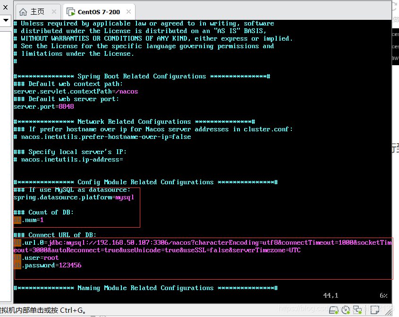Click the '### Default web server port:' comment
Image resolution: width=399 pixels, height=317 pixels.
66,99
